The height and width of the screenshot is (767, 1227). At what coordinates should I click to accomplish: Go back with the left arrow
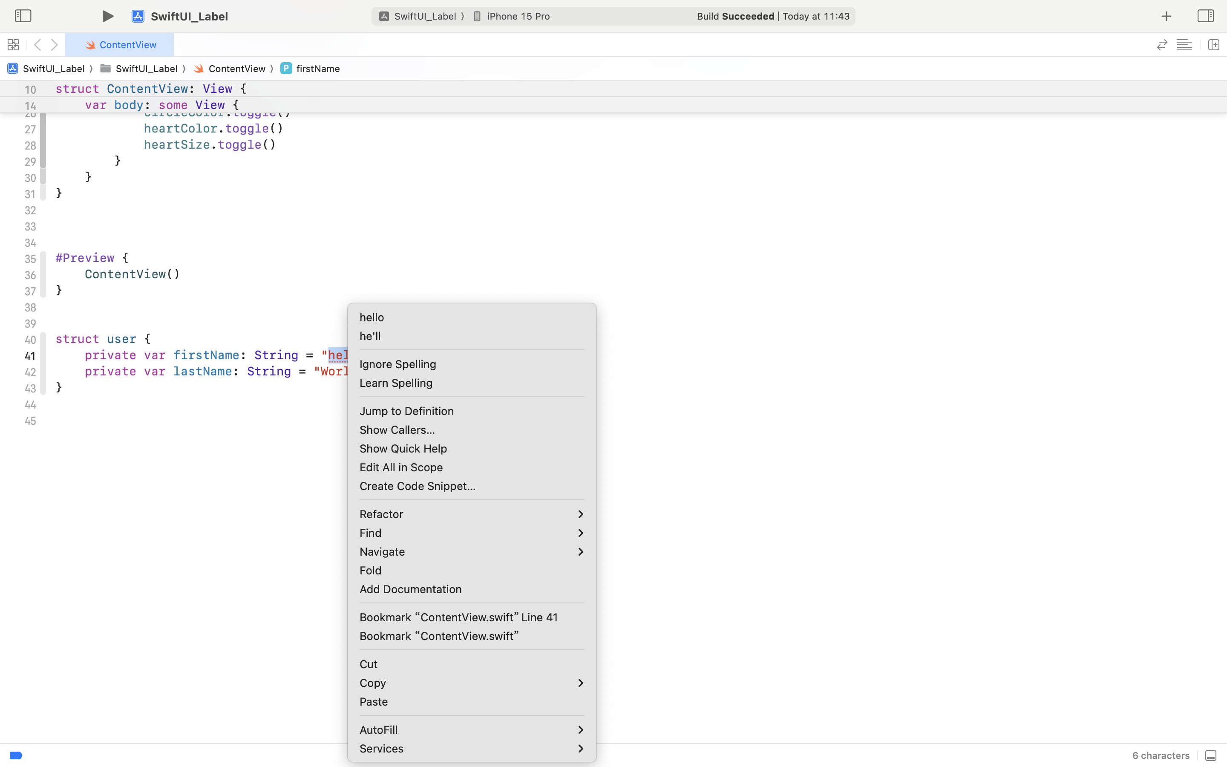[37, 45]
